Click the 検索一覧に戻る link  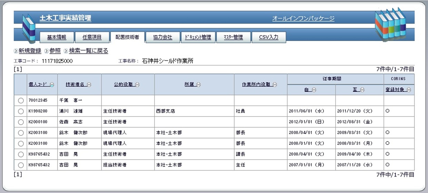tap(88, 51)
